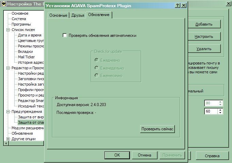232x163 pixels.
Task: Select Система in the settings tree
Action: coord(19,19)
